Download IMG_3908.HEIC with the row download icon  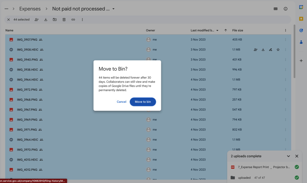(x=263, y=50)
